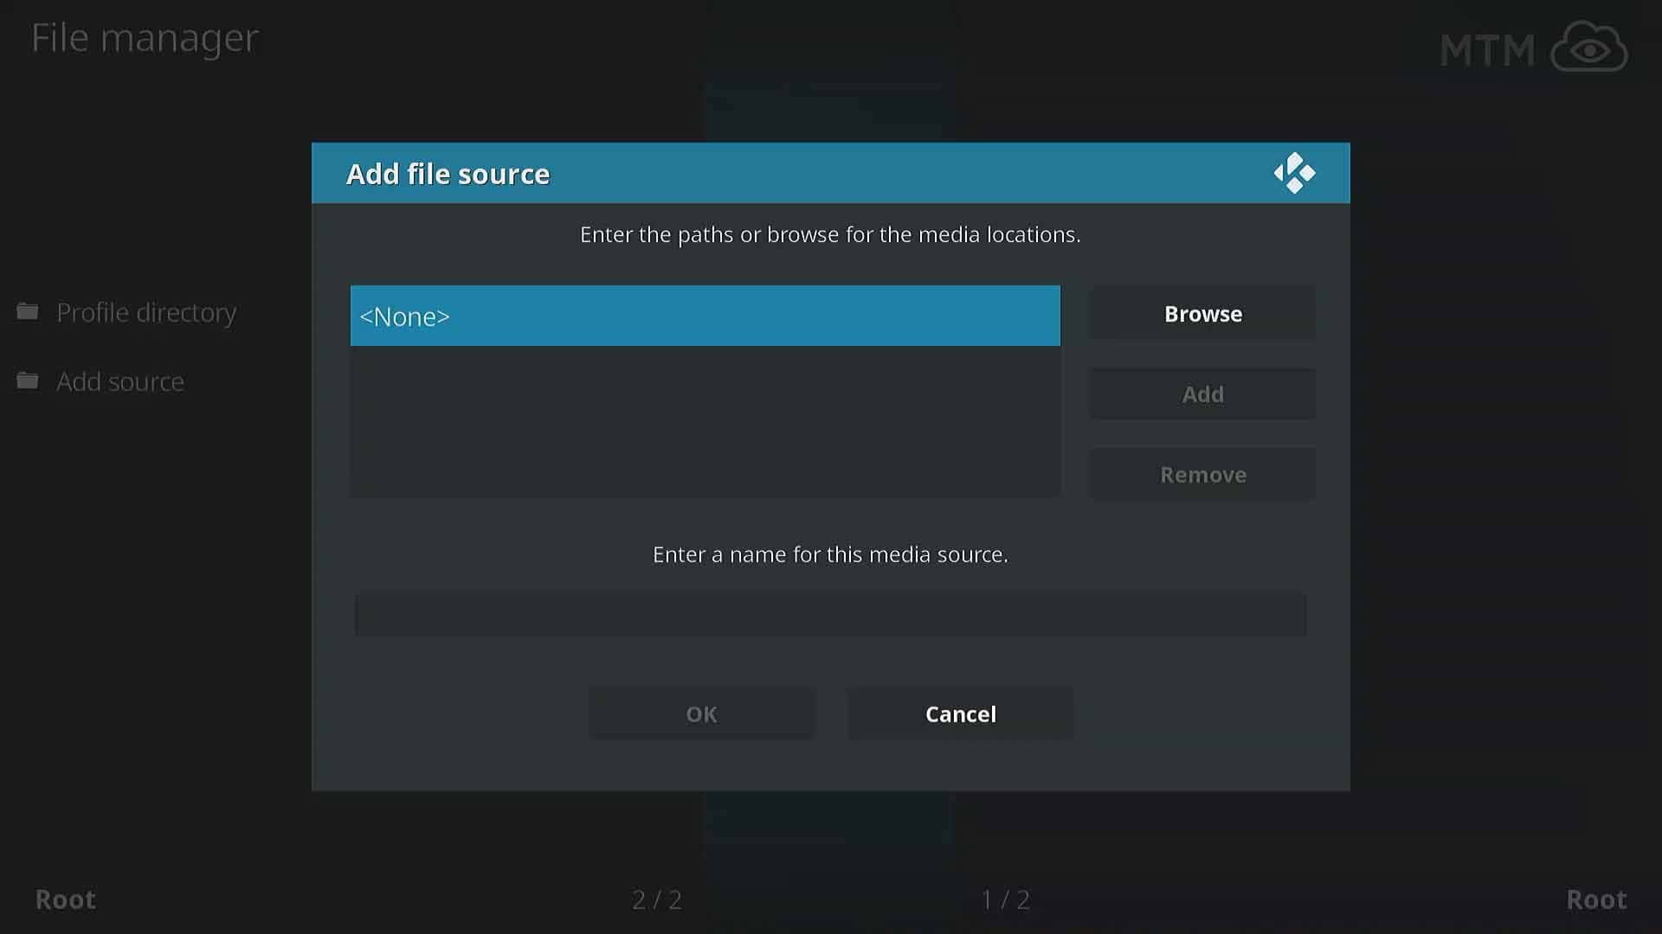1662x934 pixels.
Task: Click Add button to add path
Action: (x=1202, y=393)
